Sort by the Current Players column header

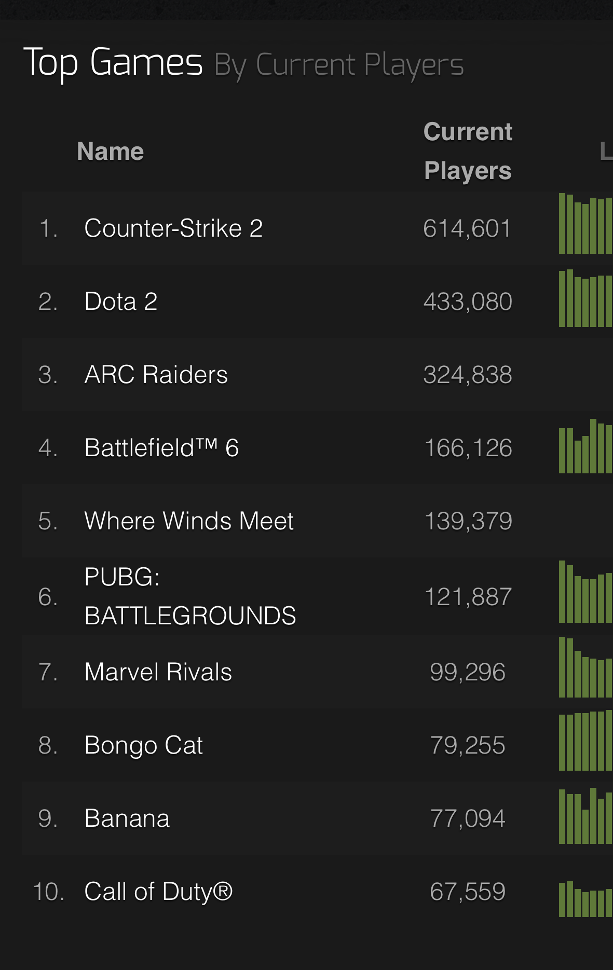tap(468, 151)
